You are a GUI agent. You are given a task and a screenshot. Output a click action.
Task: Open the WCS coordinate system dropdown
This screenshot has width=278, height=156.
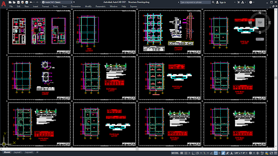pyautogui.click(x=260, y=39)
